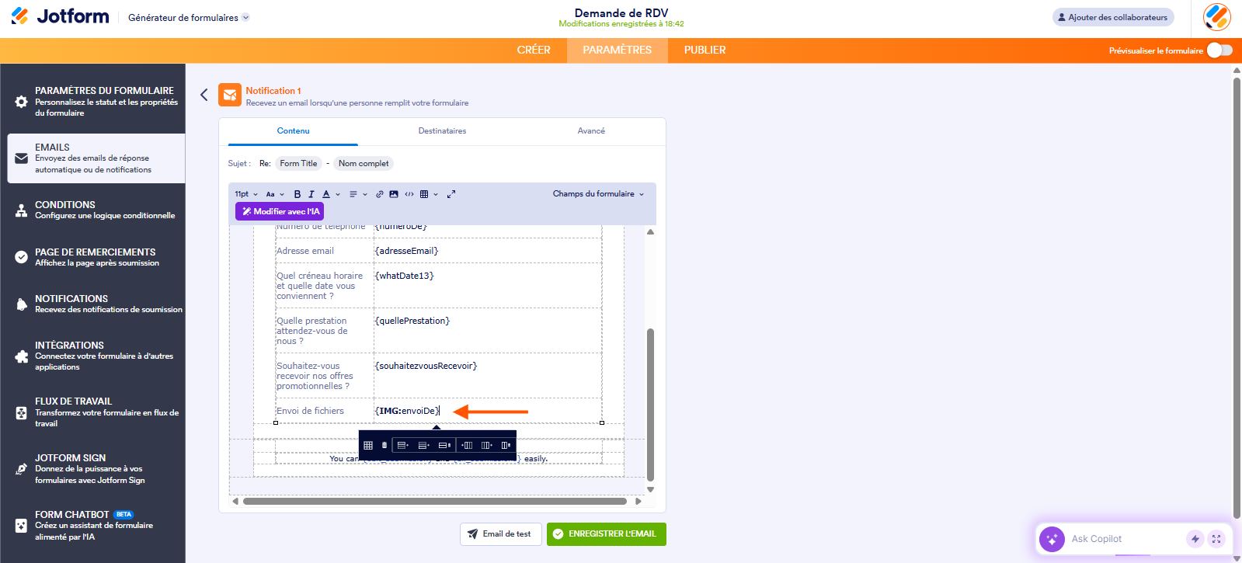The width and height of the screenshot is (1242, 563).
Task: Go back using the left chevron arrow
Action: 204,95
